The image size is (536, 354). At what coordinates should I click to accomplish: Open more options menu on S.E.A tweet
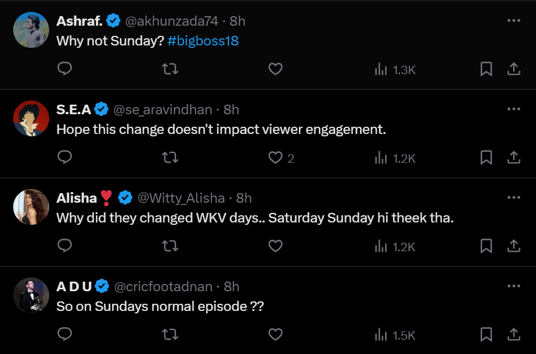(514, 109)
